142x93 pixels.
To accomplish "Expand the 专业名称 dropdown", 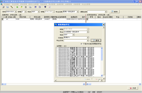I will 78,12.
